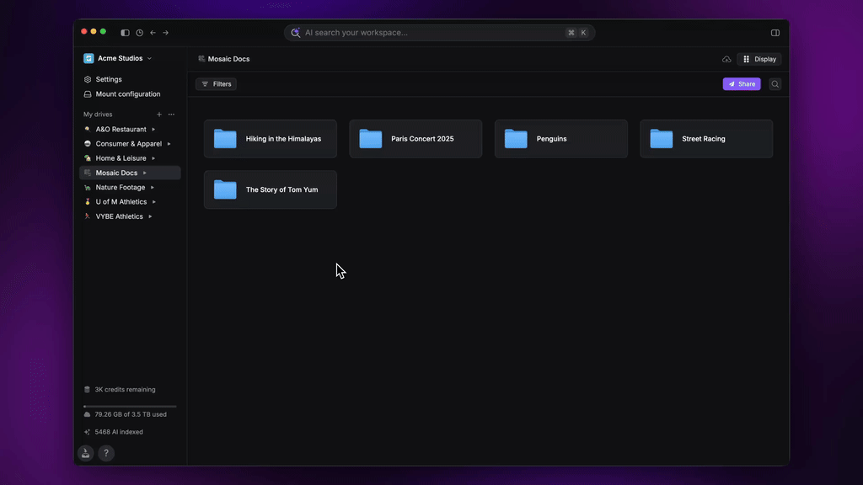Click the purple Share button
Viewport: 863px width, 485px height.
742,84
